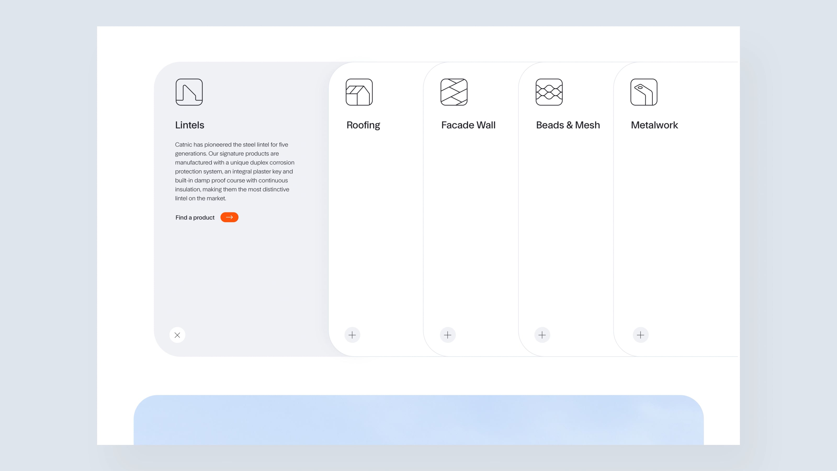Click the Roofing house icon

click(x=359, y=92)
